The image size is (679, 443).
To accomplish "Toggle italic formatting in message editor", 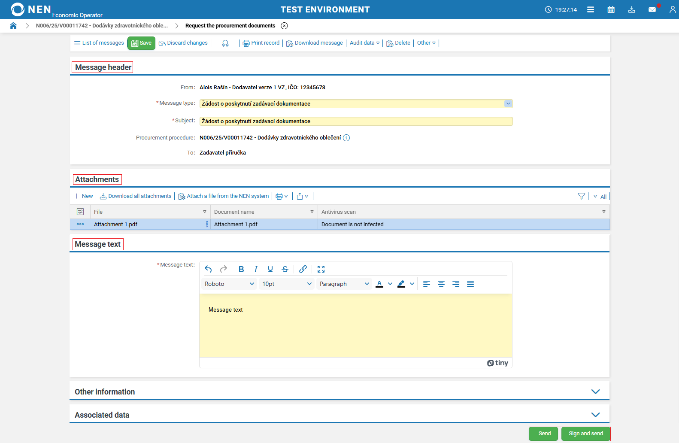I will 256,269.
